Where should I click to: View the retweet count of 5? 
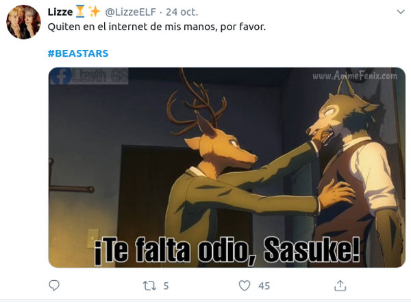pos(166,286)
